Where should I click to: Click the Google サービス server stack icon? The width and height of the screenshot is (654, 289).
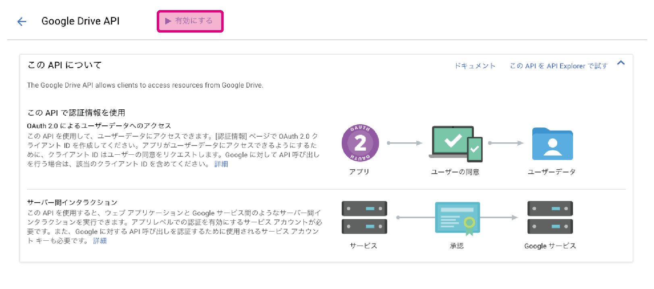pyautogui.click(x=550, y=217)
